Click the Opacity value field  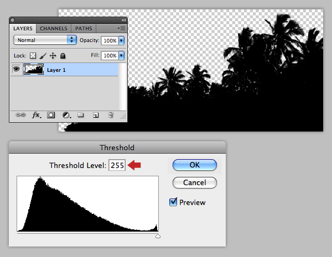[x=110, y=40]
